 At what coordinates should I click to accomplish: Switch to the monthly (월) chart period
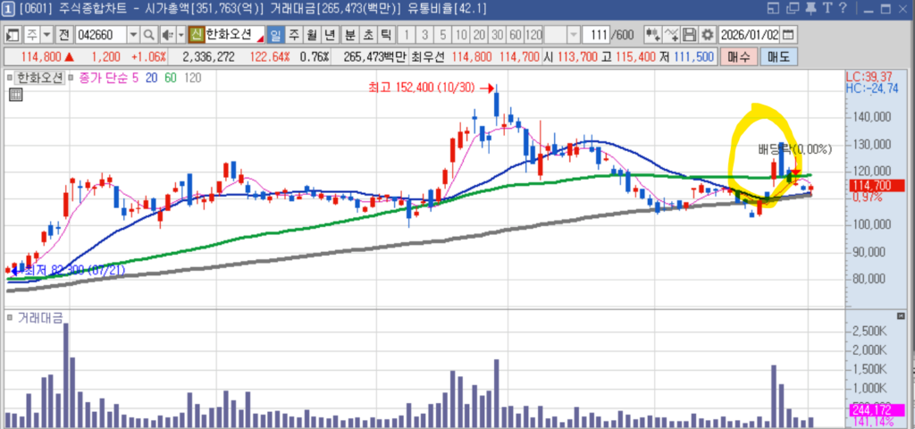click(x=311, y=35)
